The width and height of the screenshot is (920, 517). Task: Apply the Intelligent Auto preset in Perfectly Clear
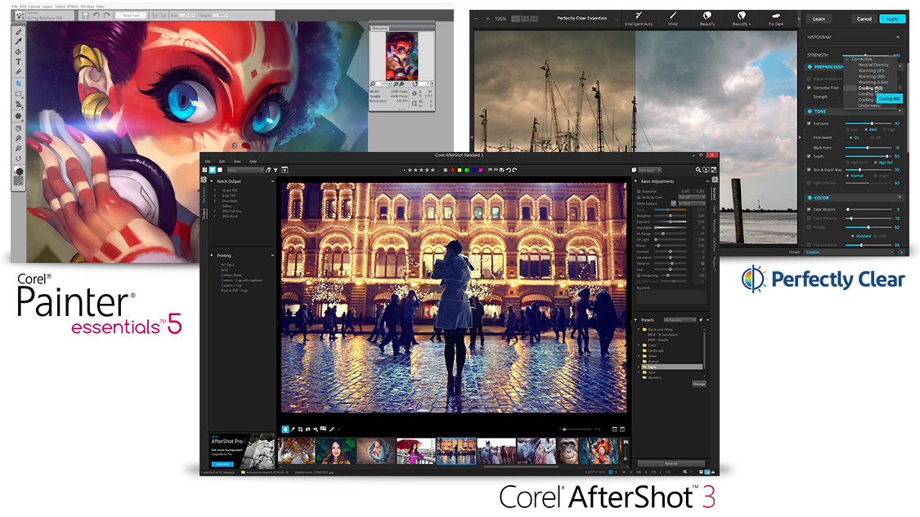[x=639, y=19]
